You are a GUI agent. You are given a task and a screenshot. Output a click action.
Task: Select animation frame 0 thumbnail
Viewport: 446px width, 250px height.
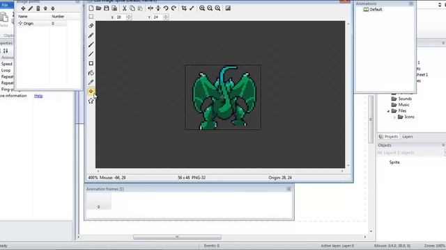(x=99, y=201)
